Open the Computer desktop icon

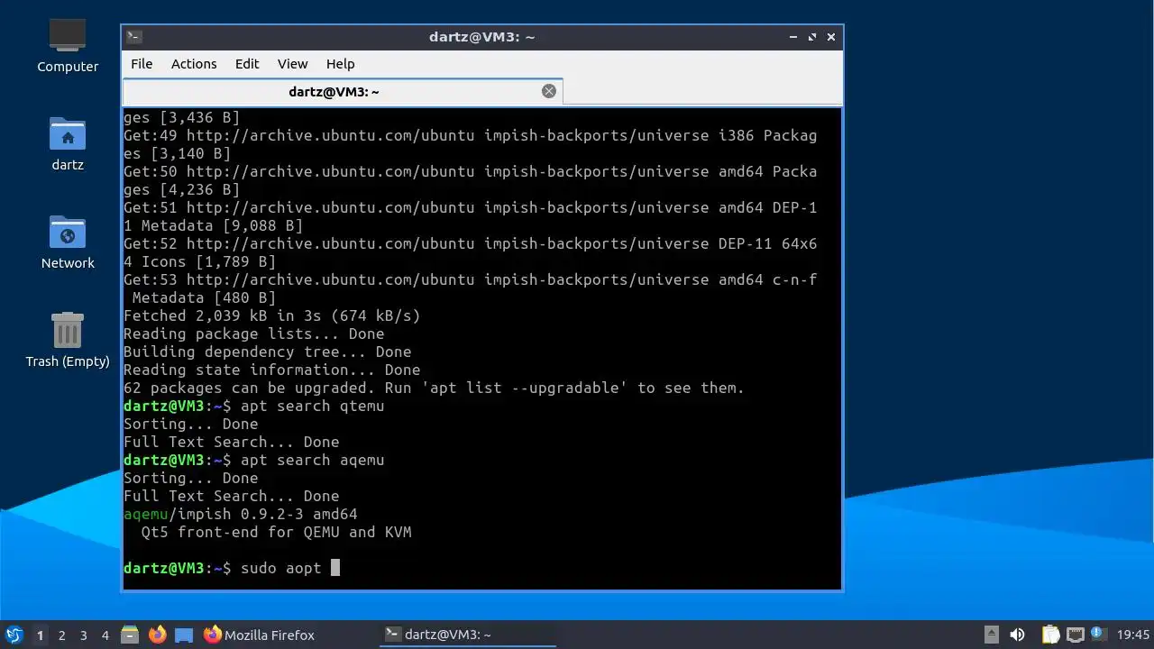tap(68, 46)
